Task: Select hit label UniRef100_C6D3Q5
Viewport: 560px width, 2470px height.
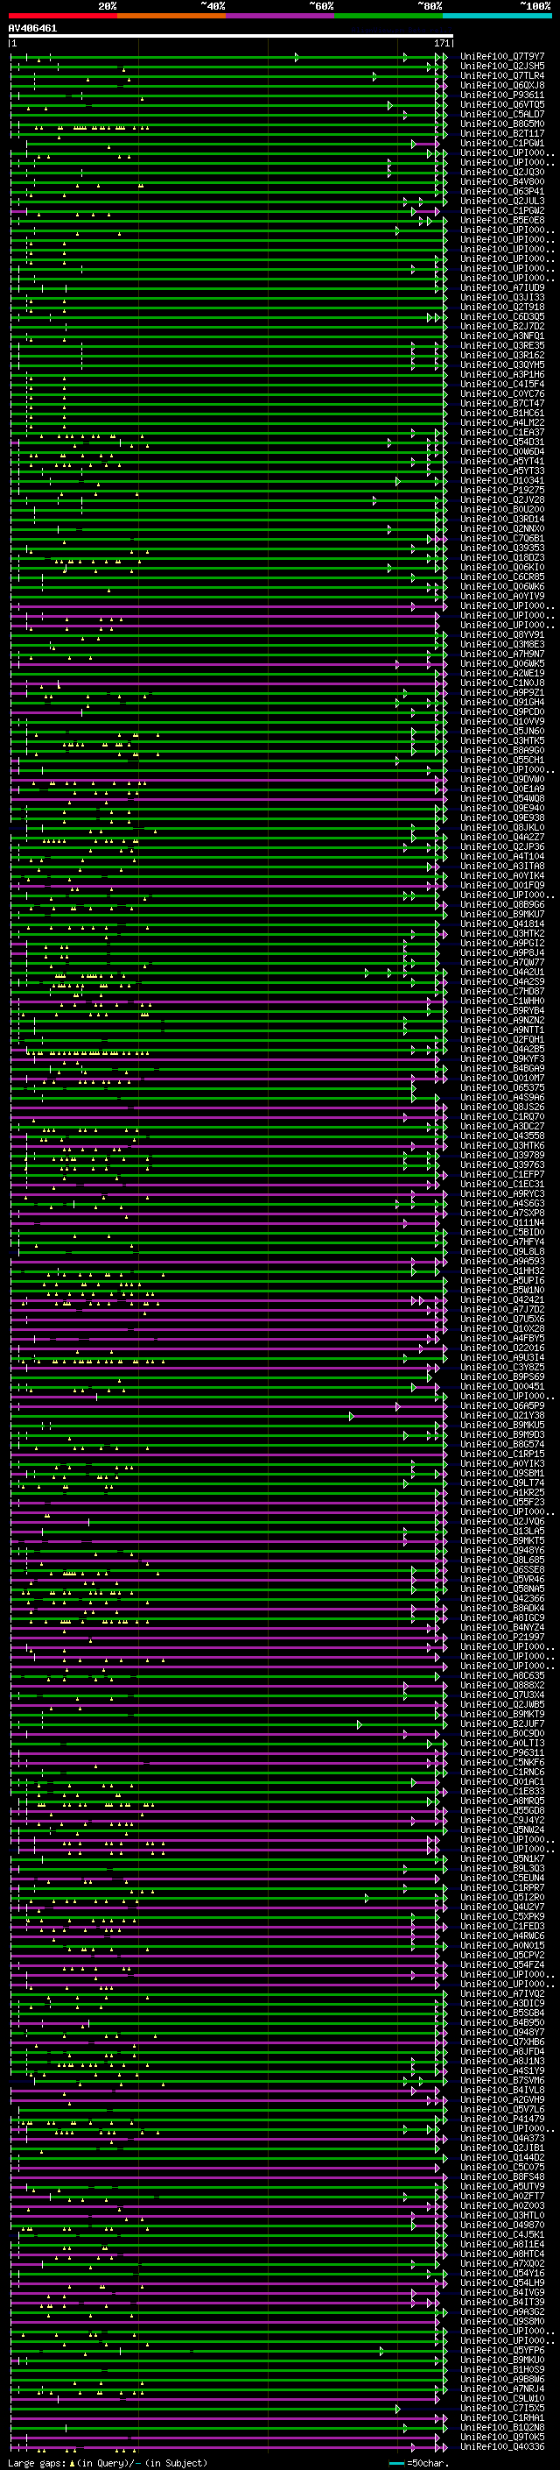Action: [x=502, y=317]
